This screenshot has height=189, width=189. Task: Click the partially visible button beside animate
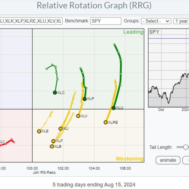[x=186, y=160]
